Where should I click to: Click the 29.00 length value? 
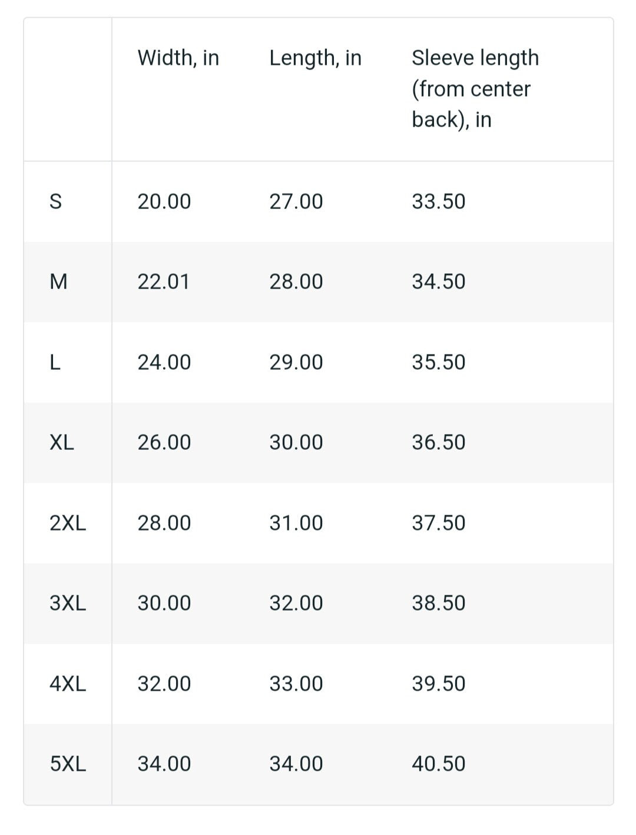point(296,362)
